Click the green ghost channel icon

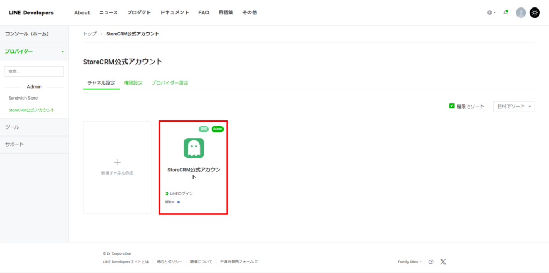point(194,148)
